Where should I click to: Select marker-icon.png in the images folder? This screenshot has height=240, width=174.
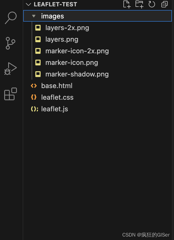72,63
